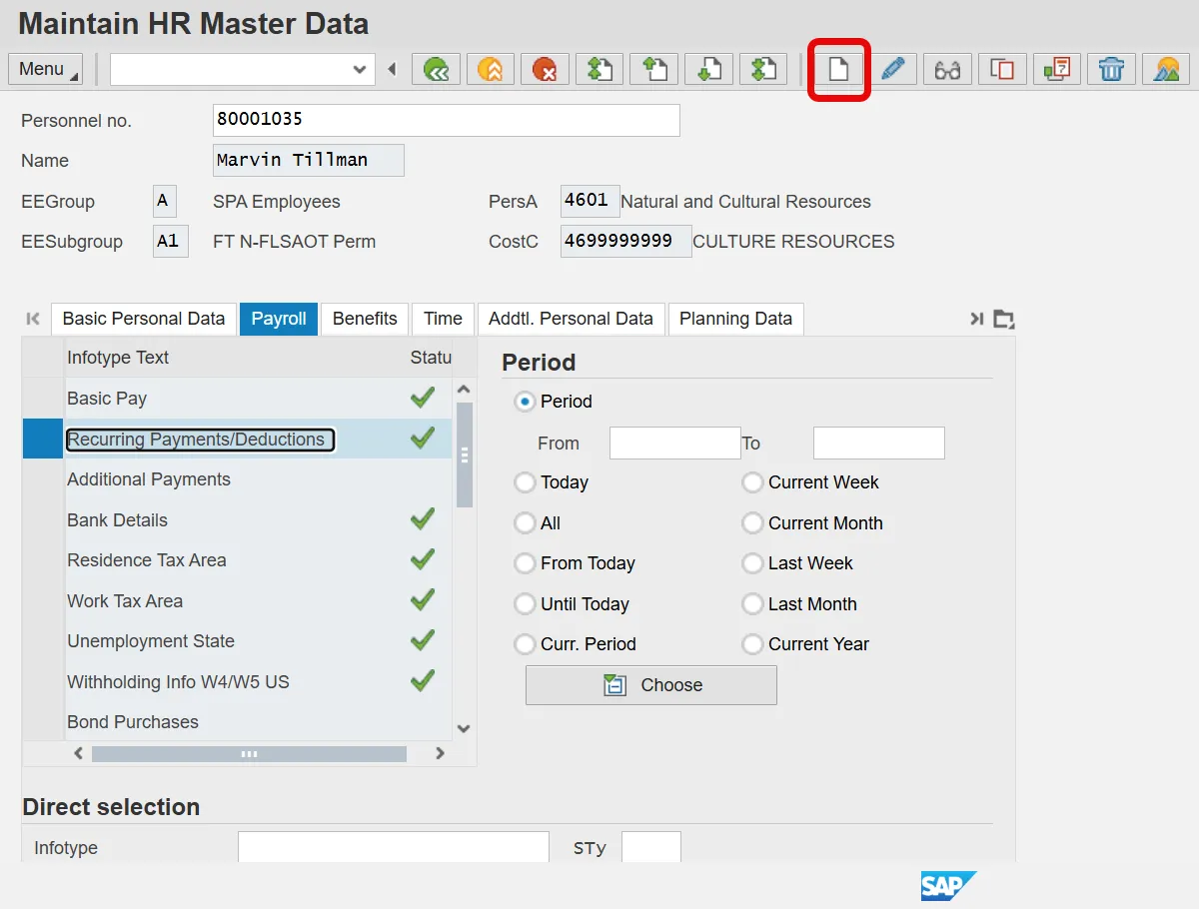Click the green Back arrow icon
This screenshot has height=909, width=1199.
pos(437,69)
